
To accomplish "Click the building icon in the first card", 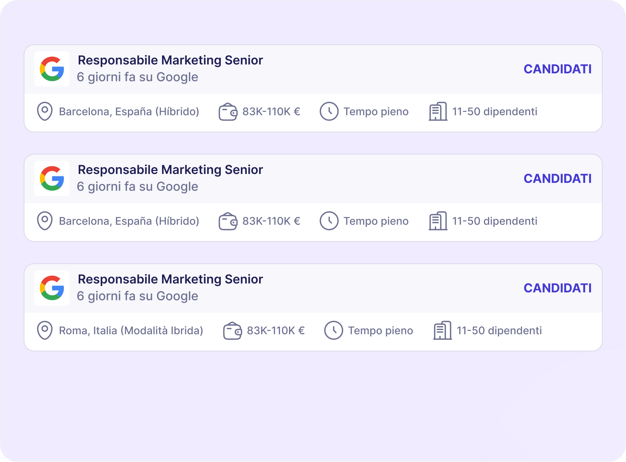I will [438, 111].
